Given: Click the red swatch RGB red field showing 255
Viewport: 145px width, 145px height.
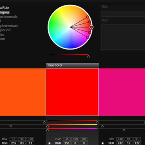Looking at the screenshot, I should coord(67,143).
